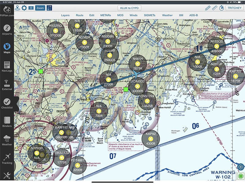Select the Maps globe icon
Viewport: 245px width, 184px height.
pos(7,48)
